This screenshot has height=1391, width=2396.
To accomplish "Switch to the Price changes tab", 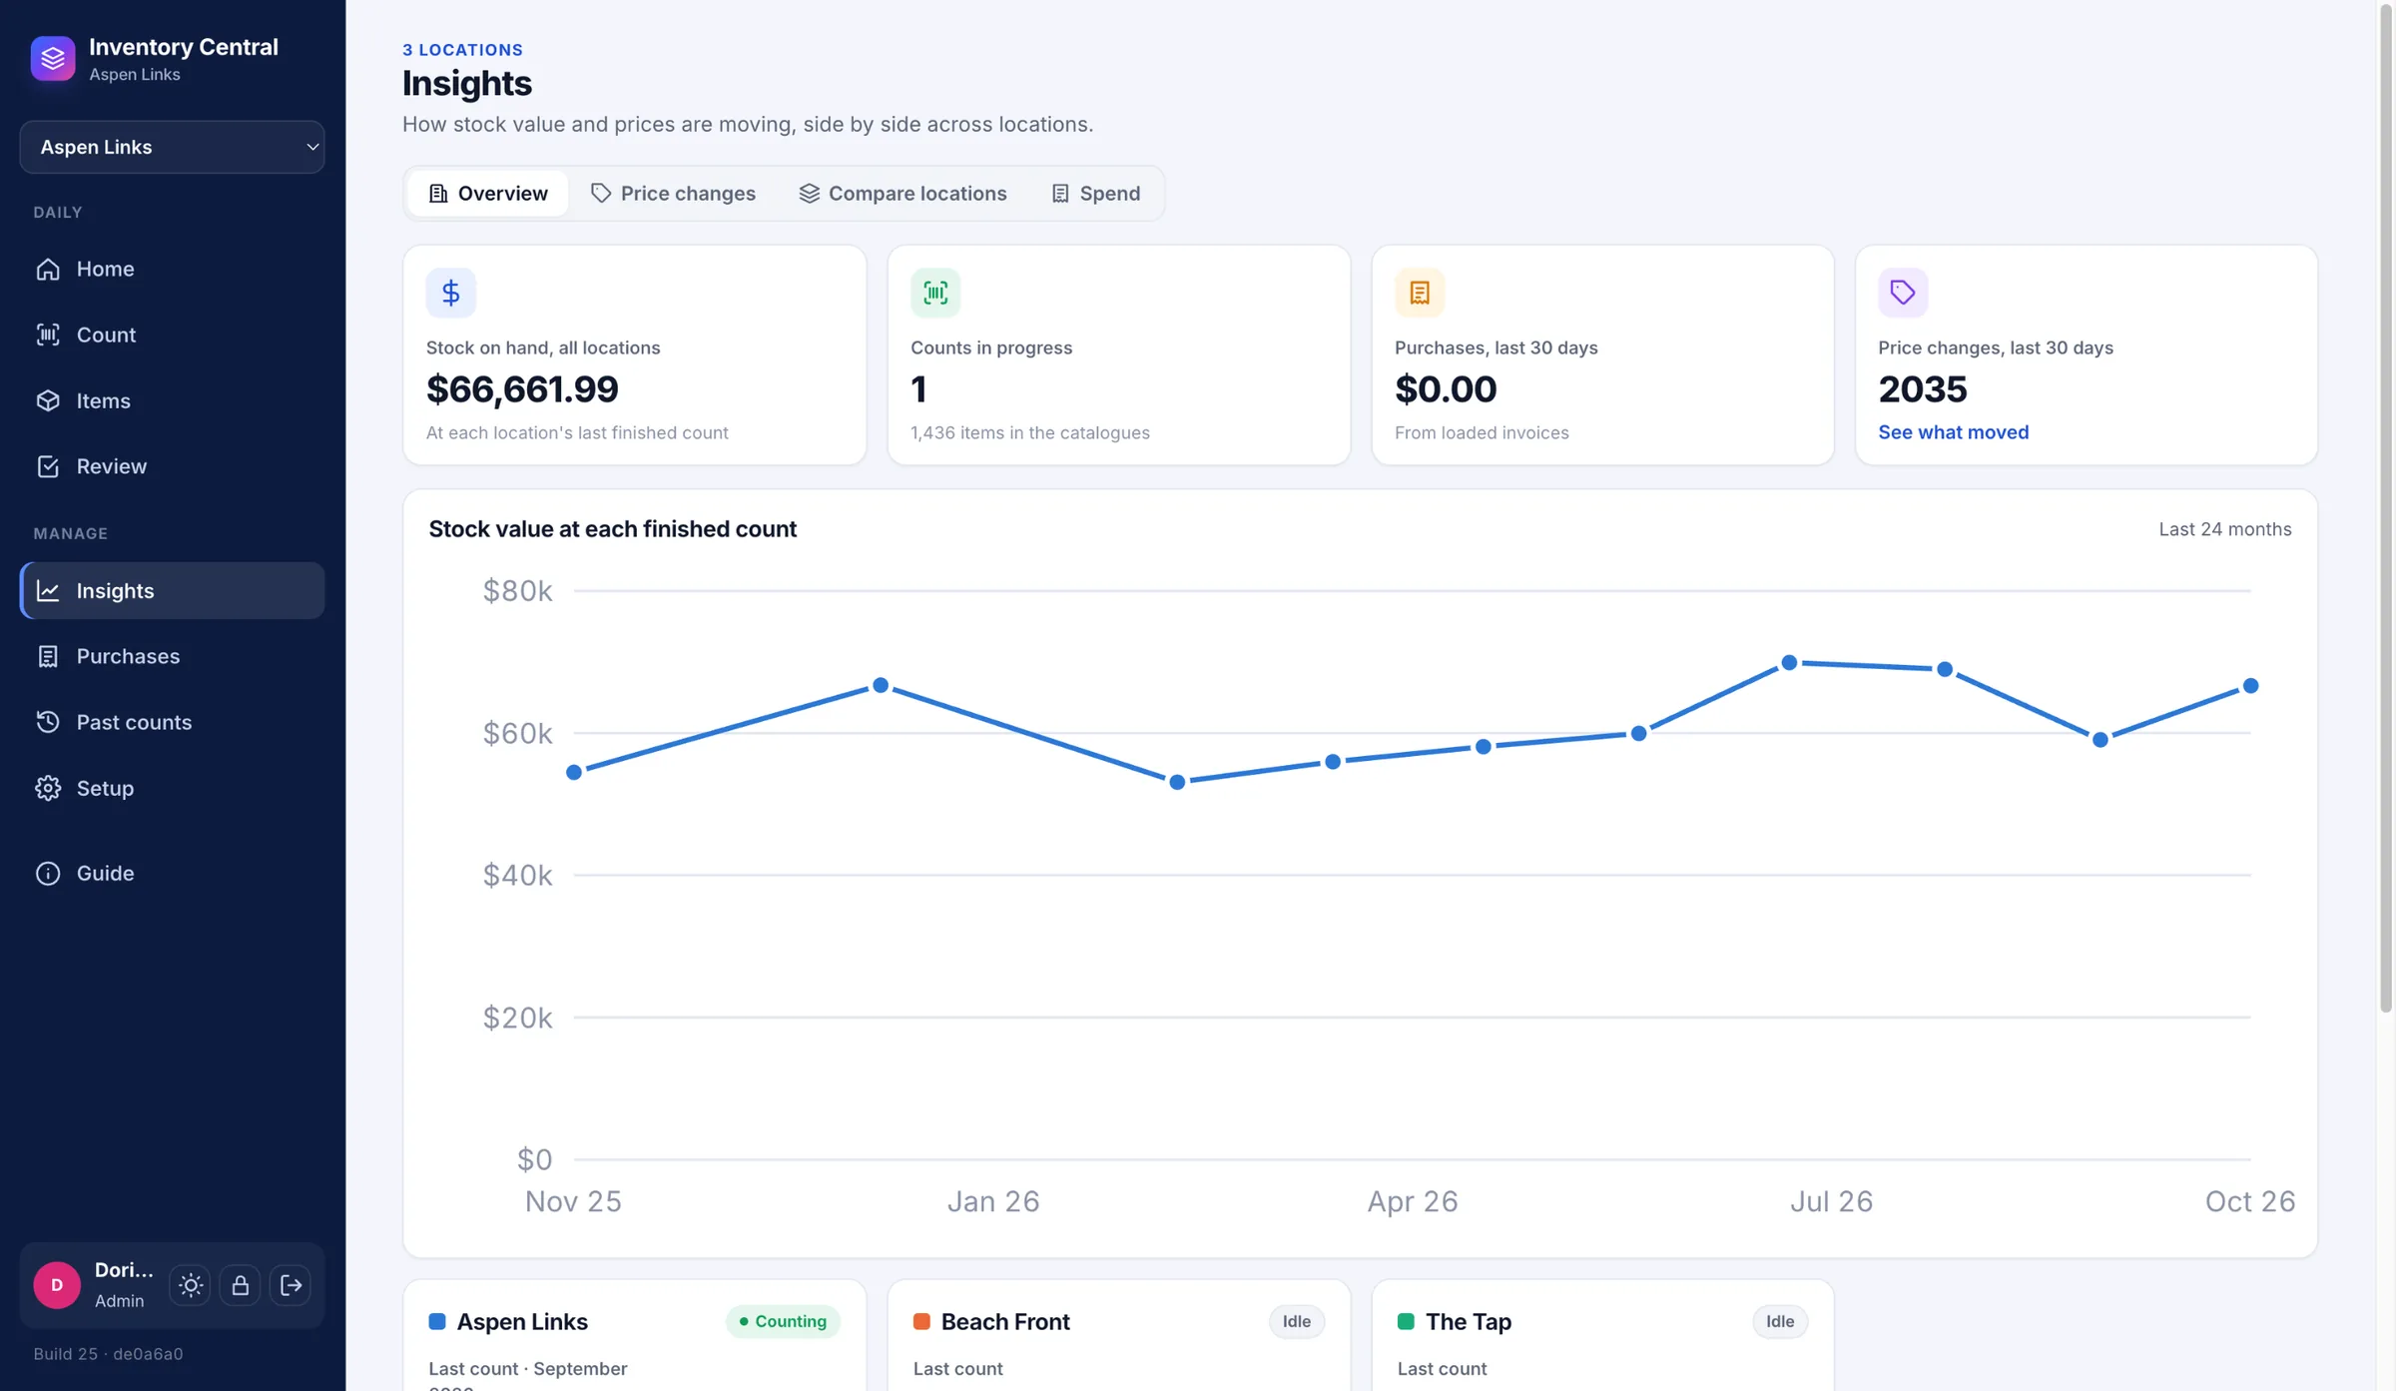I will (x=673, y=193).
